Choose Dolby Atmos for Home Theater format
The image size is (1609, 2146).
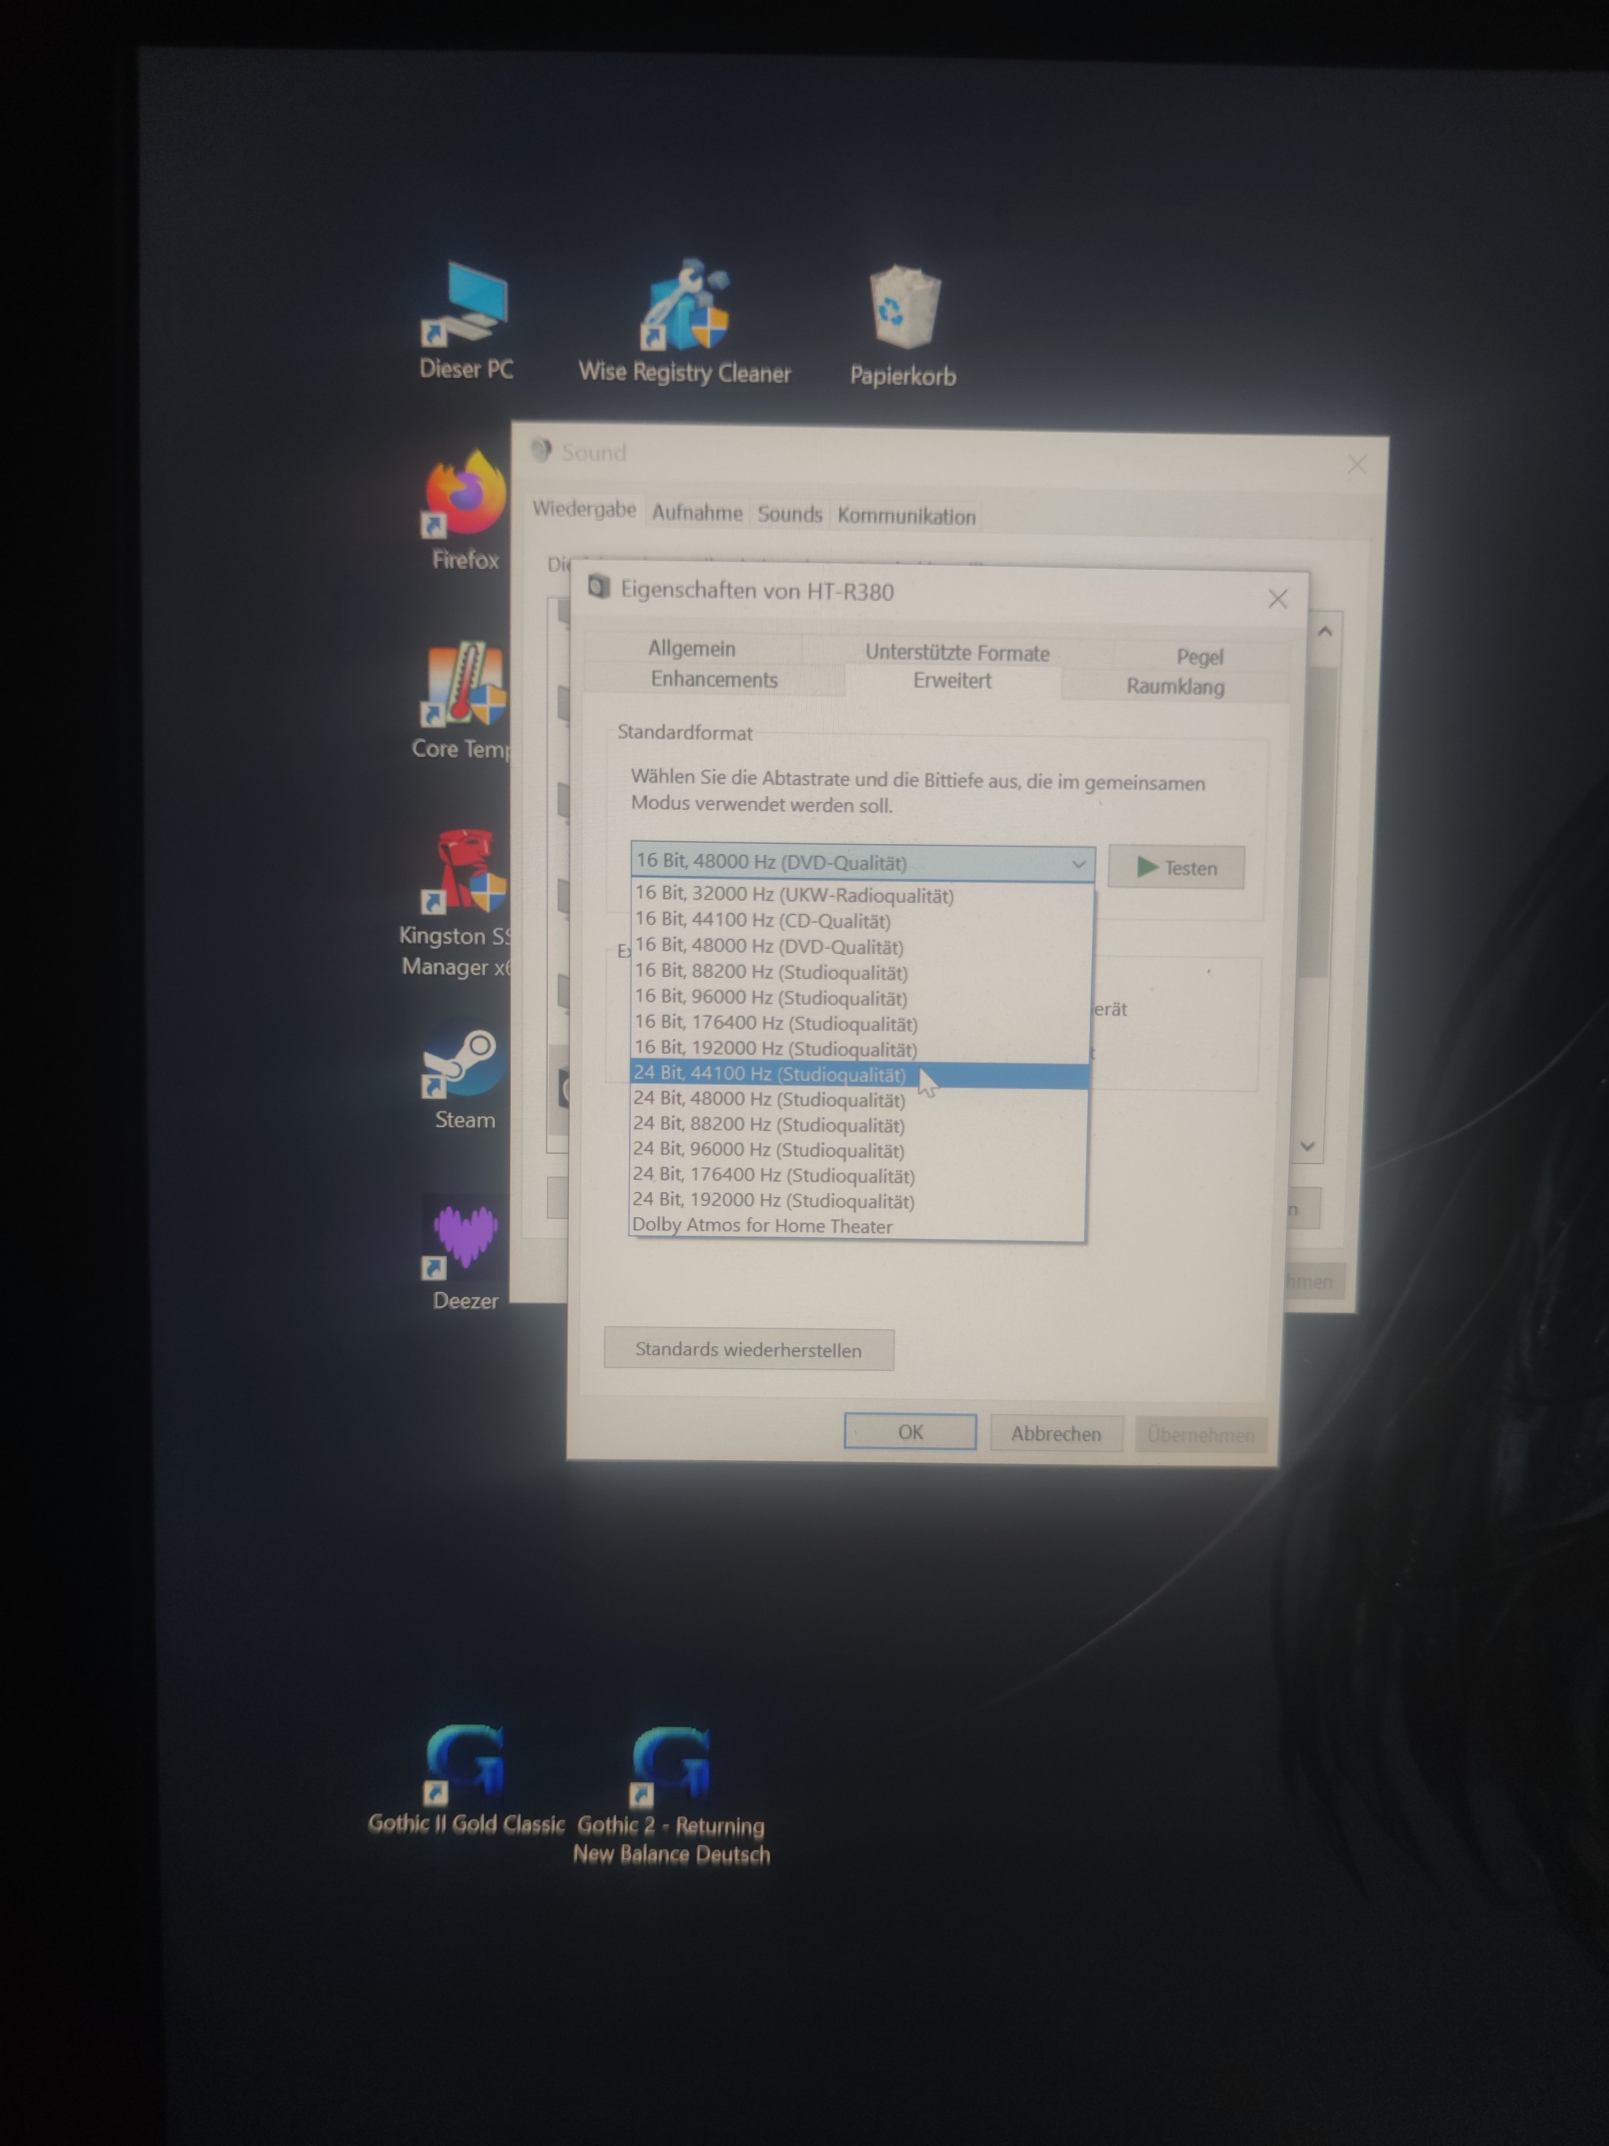click(x=763, y=1227)
